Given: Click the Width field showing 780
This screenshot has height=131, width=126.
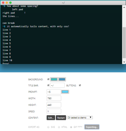Looking at the screenshot, I should (x=54, y=98).
